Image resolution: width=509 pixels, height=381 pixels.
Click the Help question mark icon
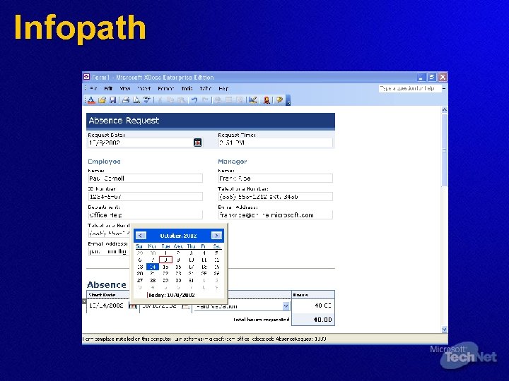coord(279,100)
